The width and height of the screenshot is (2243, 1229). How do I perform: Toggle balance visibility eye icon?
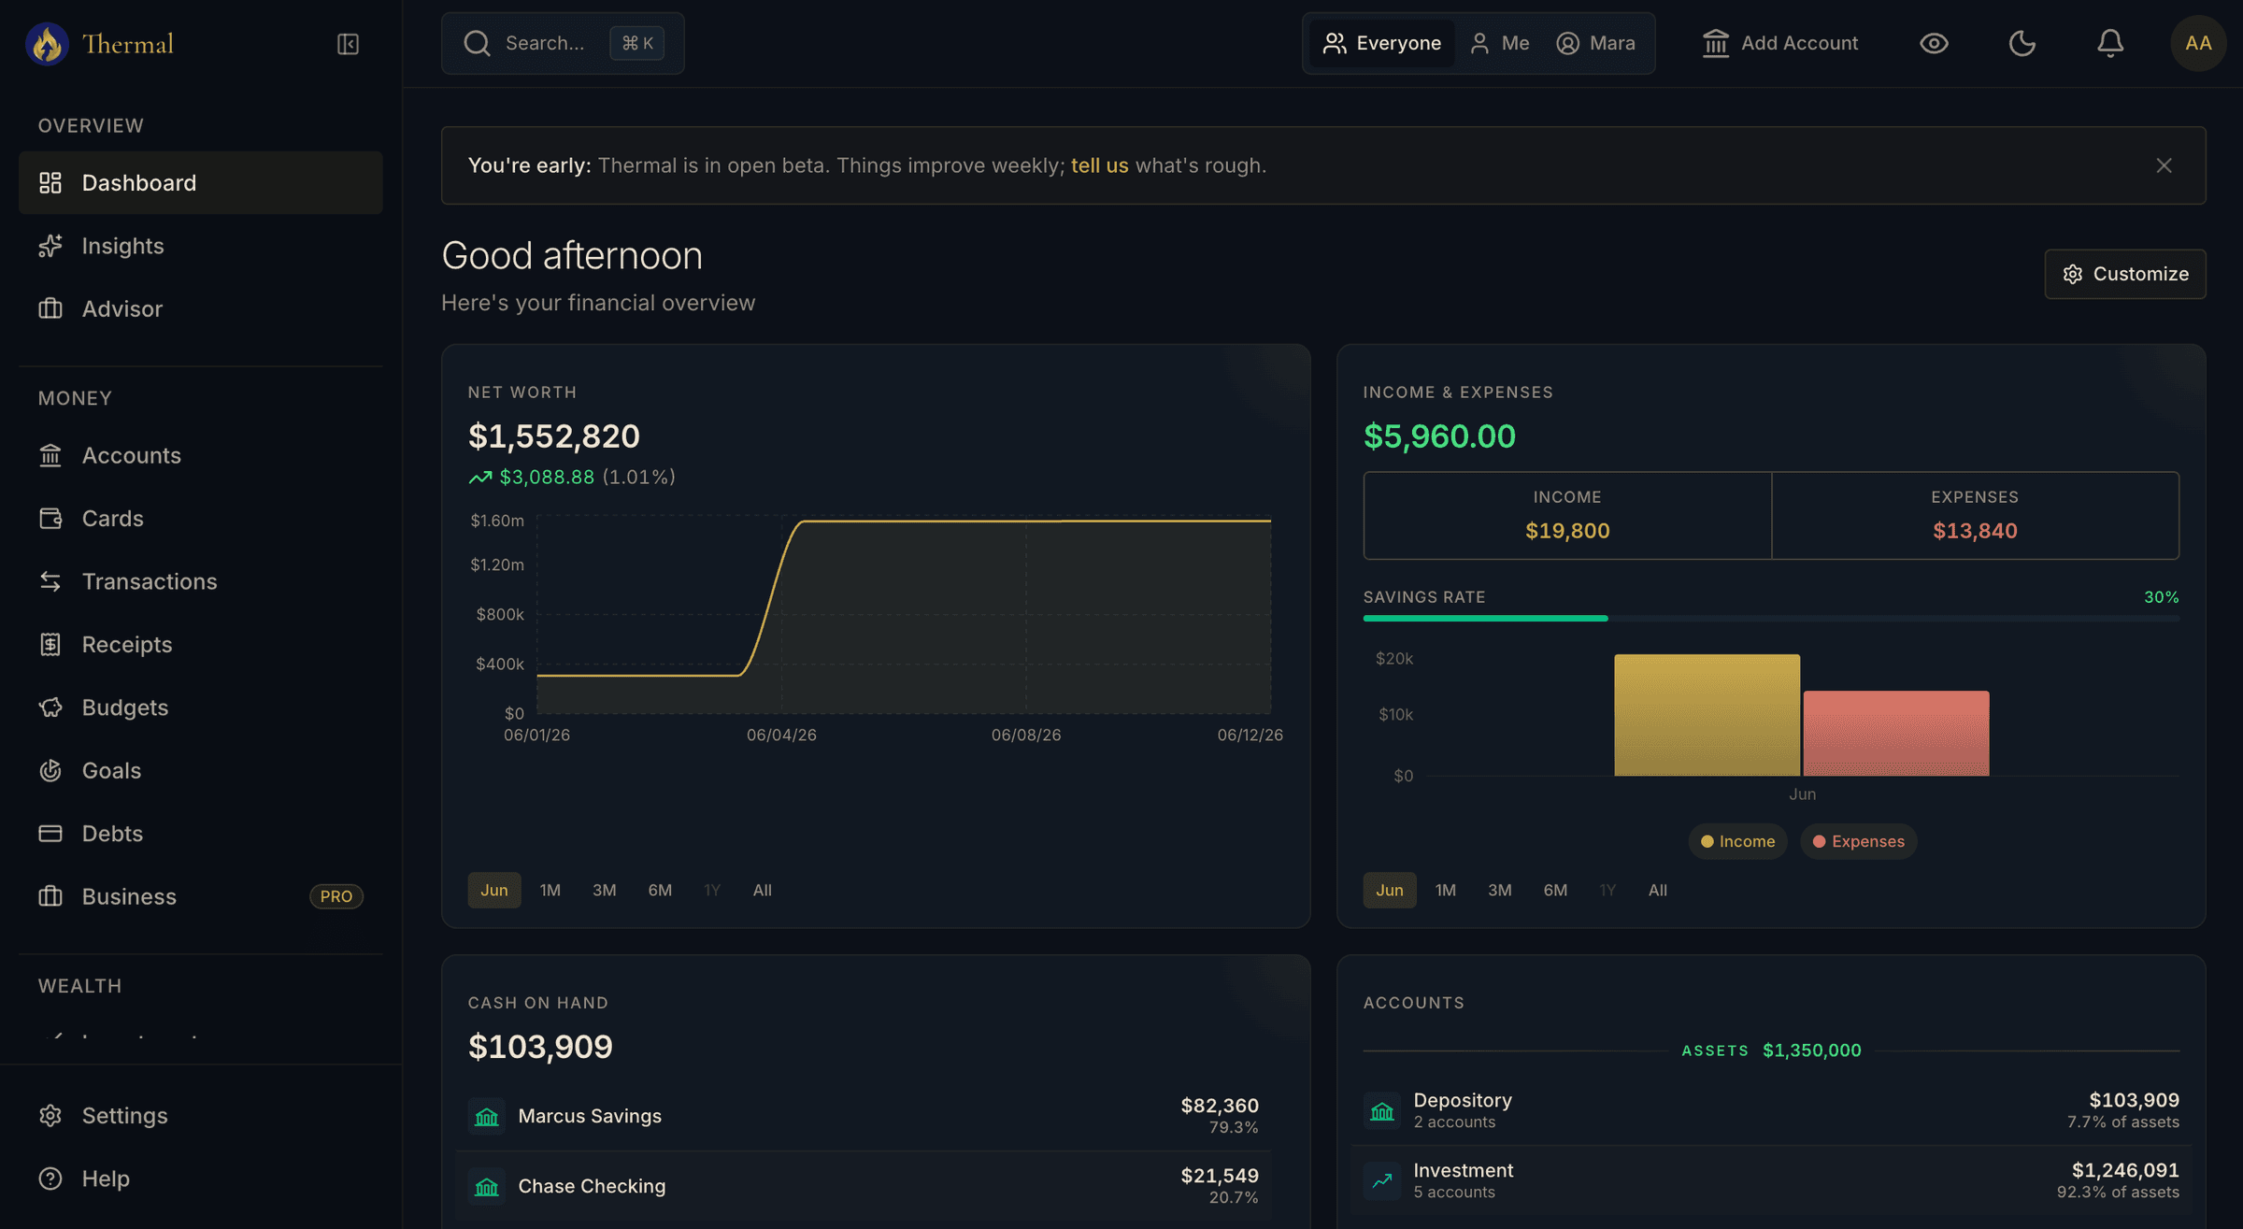(x=1934, y=43)
